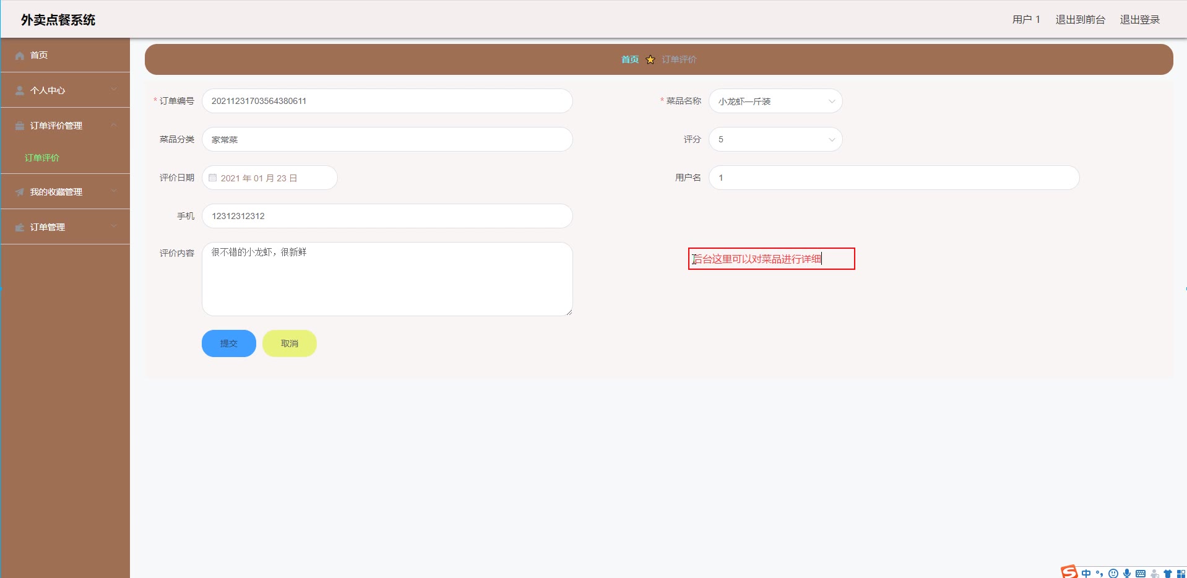Click the icon beside 订单管理
1187x578 pixels.
(x=20, y=227)
